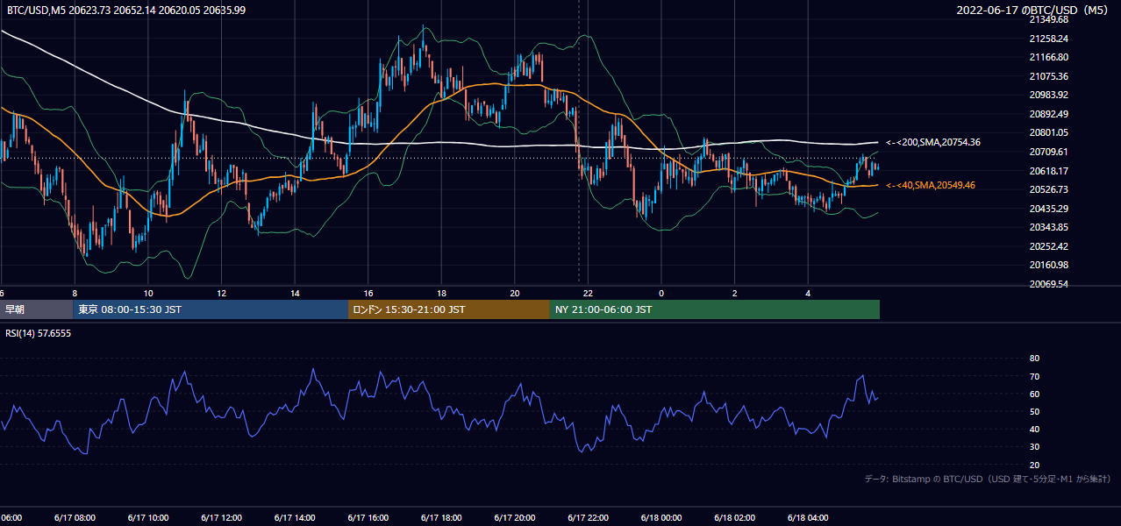
Task: Click hour tick 8 under price chart
Action: (75, 293)
